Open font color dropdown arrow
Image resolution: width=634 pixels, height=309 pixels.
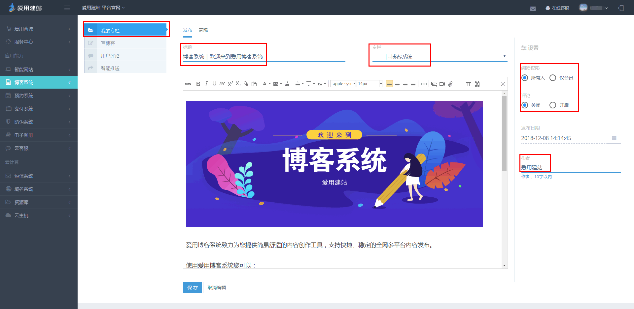tap(269, 84)
